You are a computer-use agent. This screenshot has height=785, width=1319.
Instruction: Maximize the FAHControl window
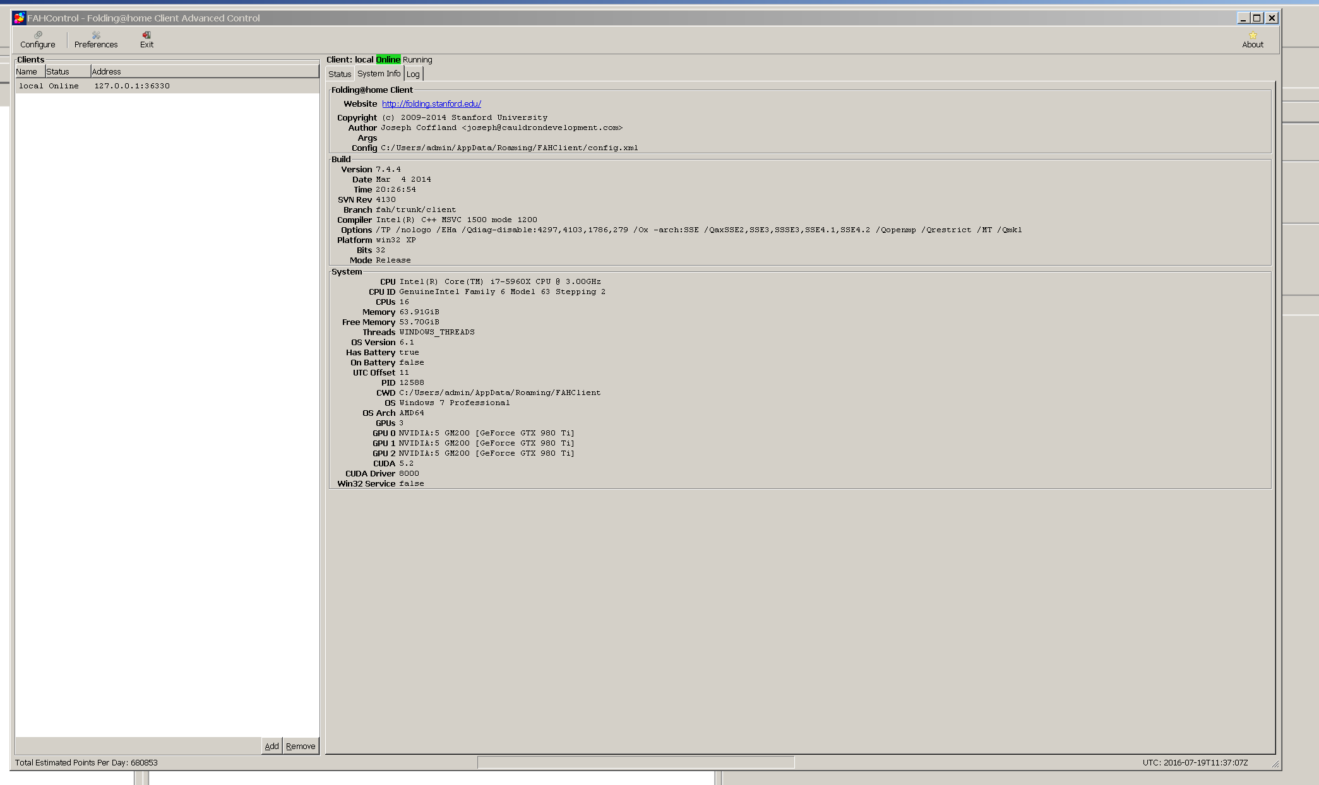tap(1257, 18)
